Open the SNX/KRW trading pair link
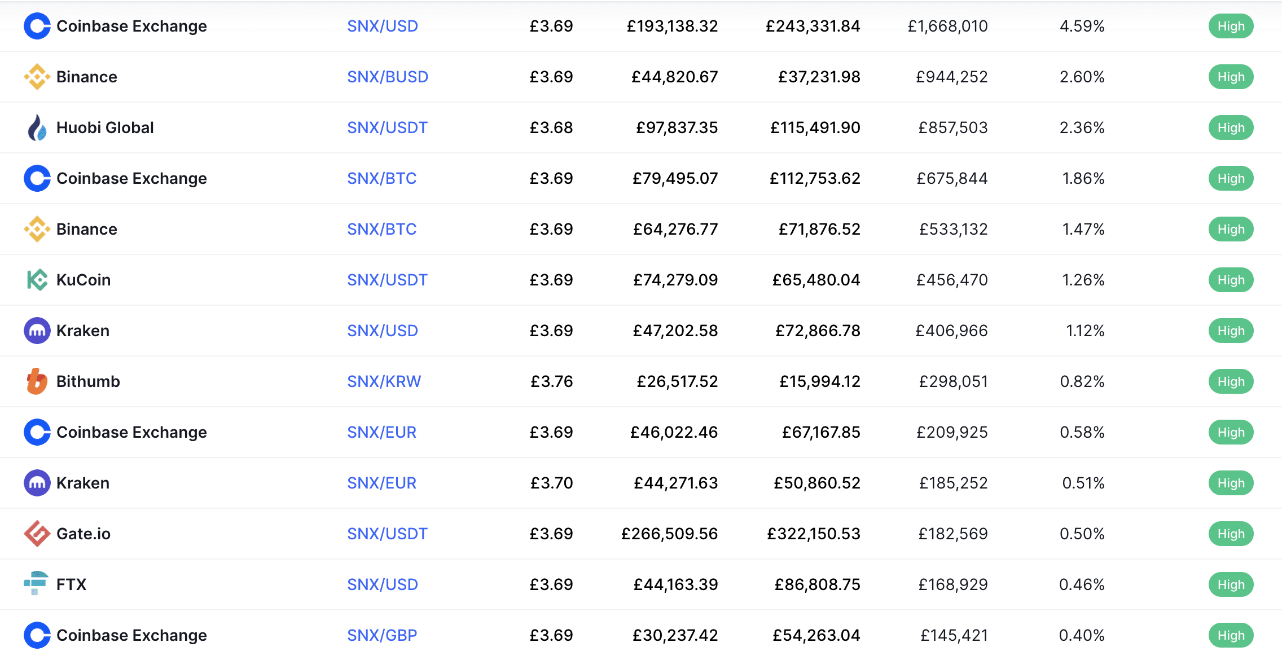1282x660 pixels. tap(384, 381)
